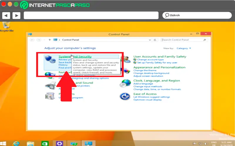Open the green Store app on taskbar
Screen dimensions: 235x146
point(45,144)
